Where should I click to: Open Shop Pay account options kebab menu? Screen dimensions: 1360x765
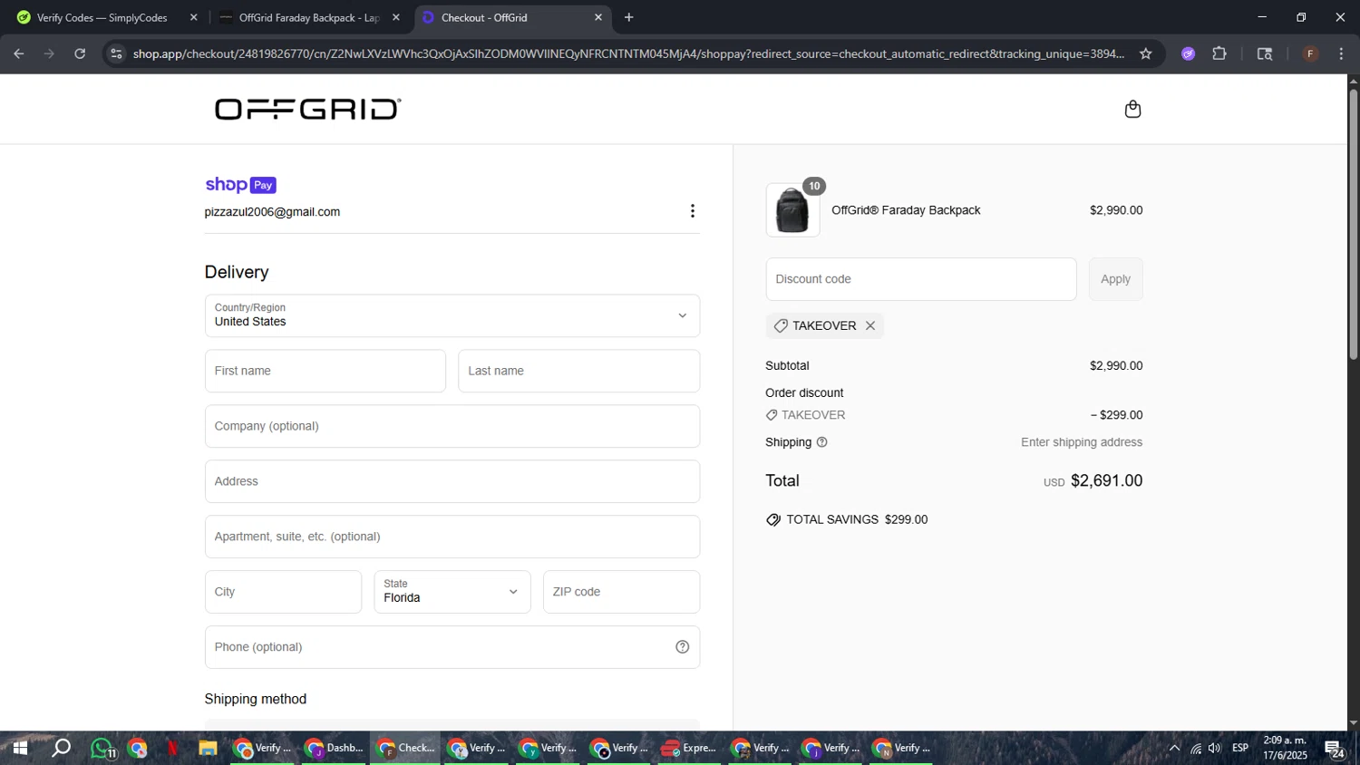(x=693, y=211)
